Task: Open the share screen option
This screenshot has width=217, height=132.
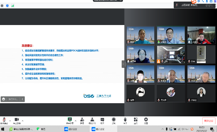Action: click(x=70, y=120)
